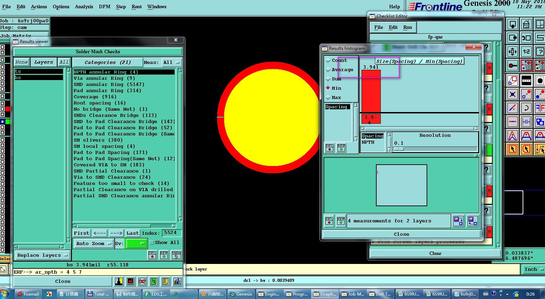Open Run menu in Checklist Editor

[408, 27]
